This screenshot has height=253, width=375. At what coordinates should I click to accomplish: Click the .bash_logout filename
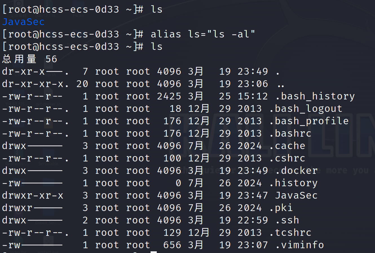tap(306, 108)
